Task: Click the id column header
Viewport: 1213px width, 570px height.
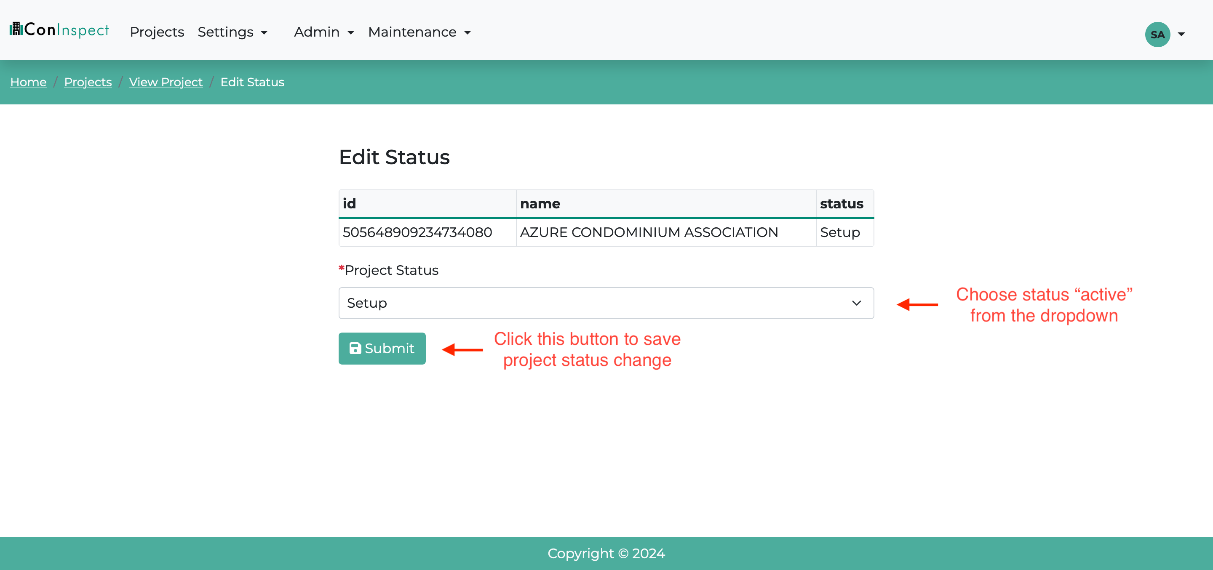Action: [x=427, y=204]
